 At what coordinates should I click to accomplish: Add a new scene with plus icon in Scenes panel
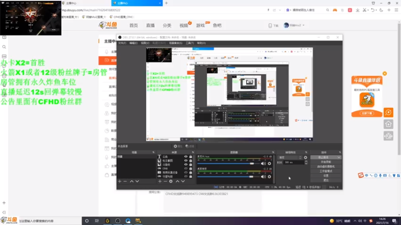[x=120, y=181]
